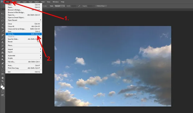Swap foreground and background colors
The height and width of the screenshot is (113, 193).
click(4, 84)
